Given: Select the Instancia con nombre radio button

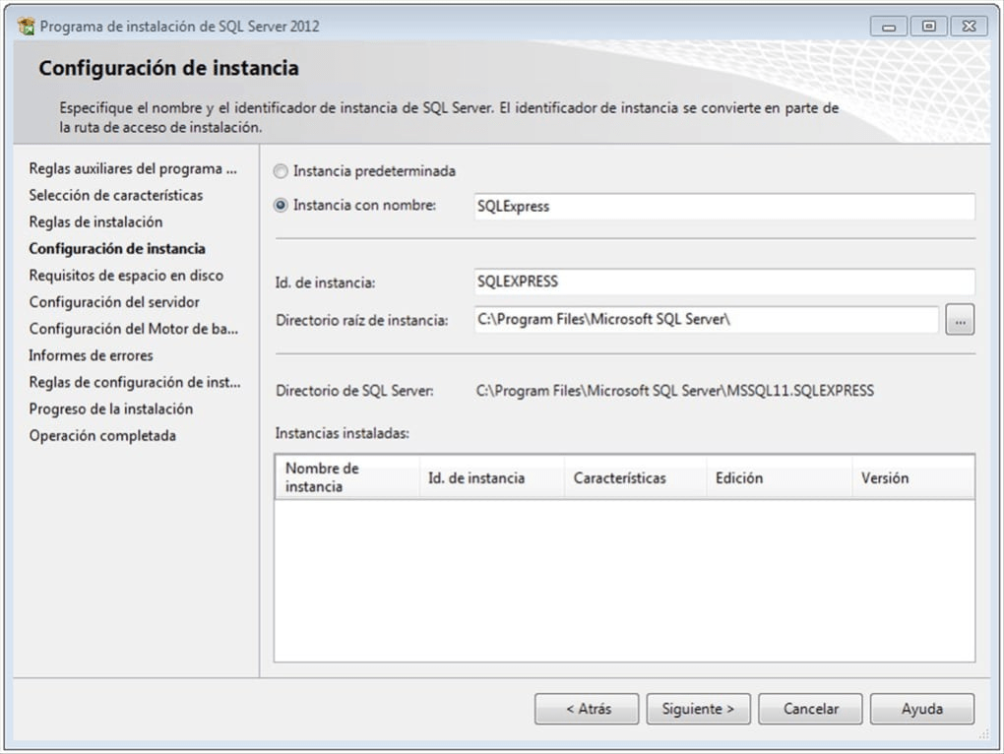Looking at the screenshot, I should pos(282,206).
